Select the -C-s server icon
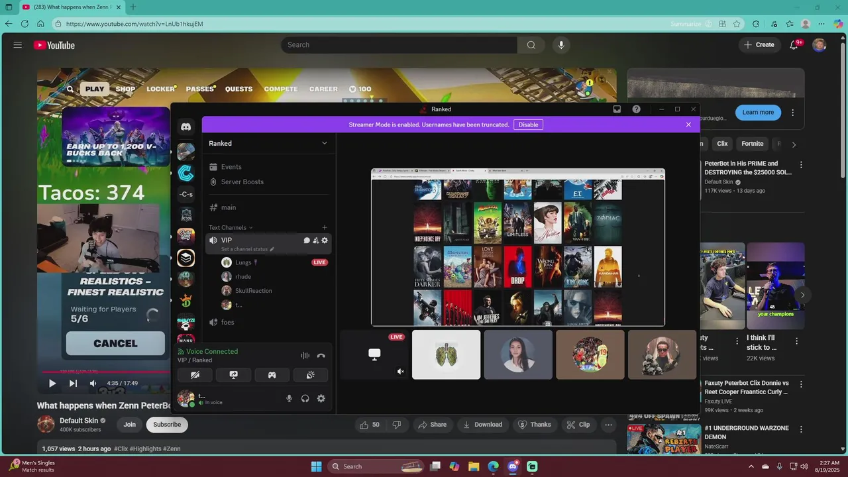 click(186, 194)
